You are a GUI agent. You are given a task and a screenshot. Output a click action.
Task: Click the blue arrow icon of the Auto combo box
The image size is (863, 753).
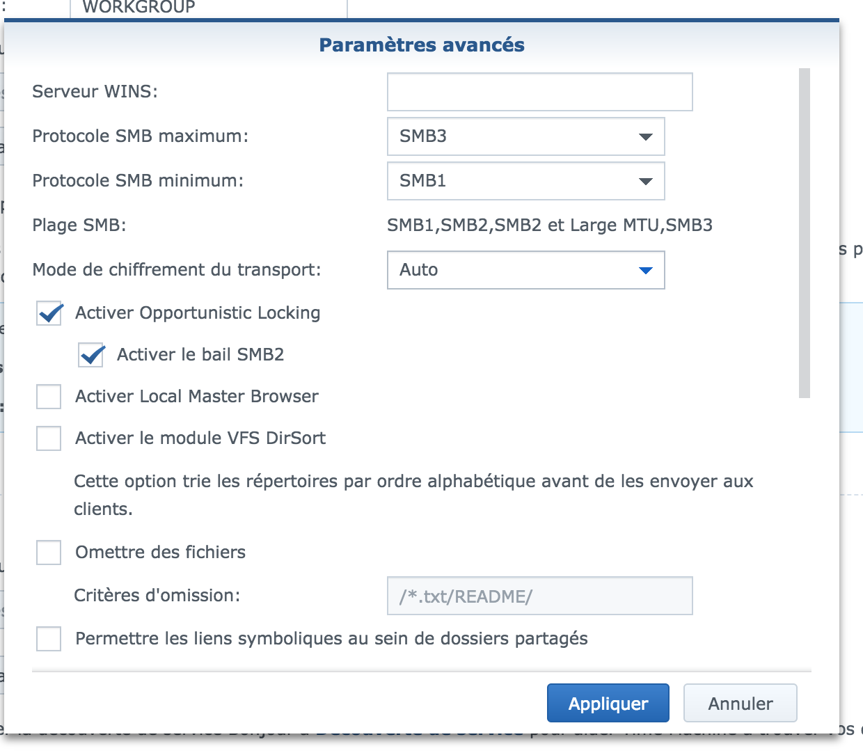point(645,270)
